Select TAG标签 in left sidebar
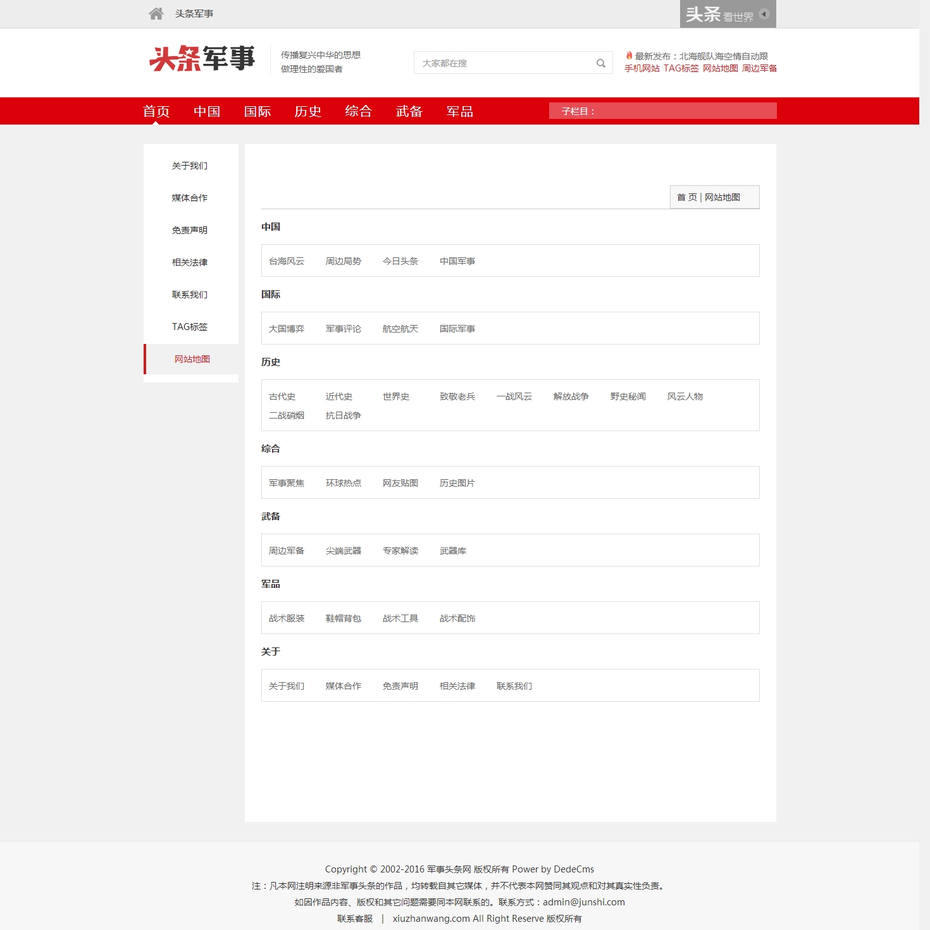The width and height of the screenshot is (930, 930). [x=190, y=327]
